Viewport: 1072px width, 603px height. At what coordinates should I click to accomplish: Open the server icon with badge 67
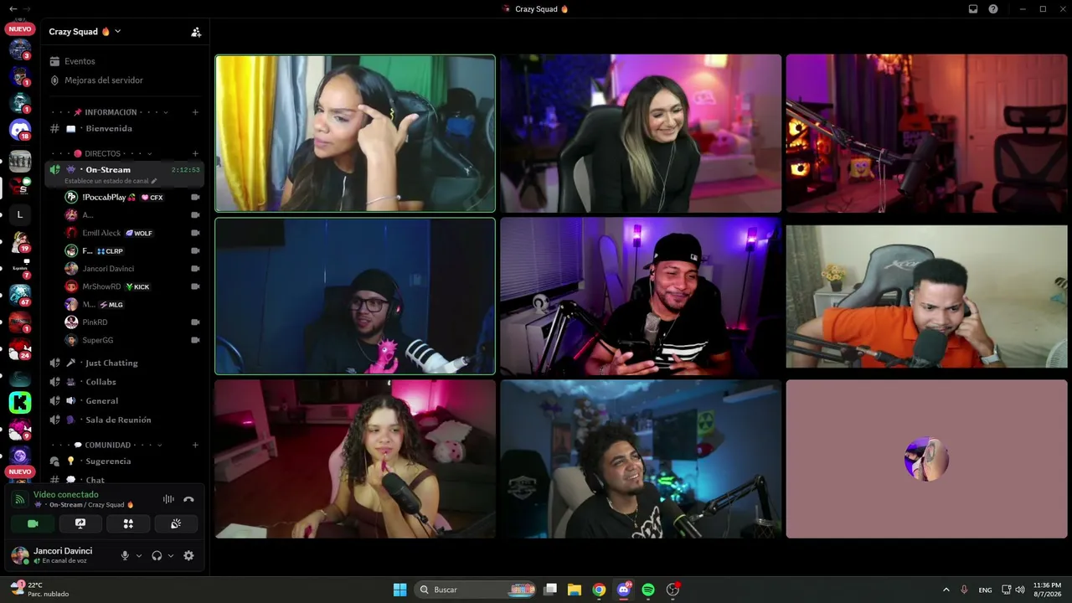pos(20,294)
